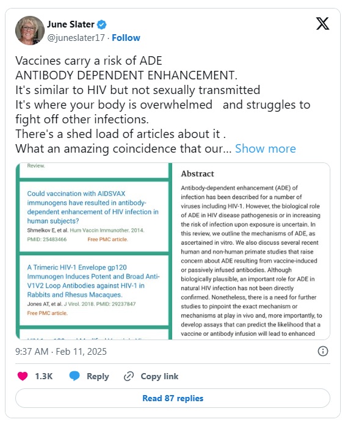Open Trimeric HIV-1 Envelope gp120 article

(x=93, y=281)
